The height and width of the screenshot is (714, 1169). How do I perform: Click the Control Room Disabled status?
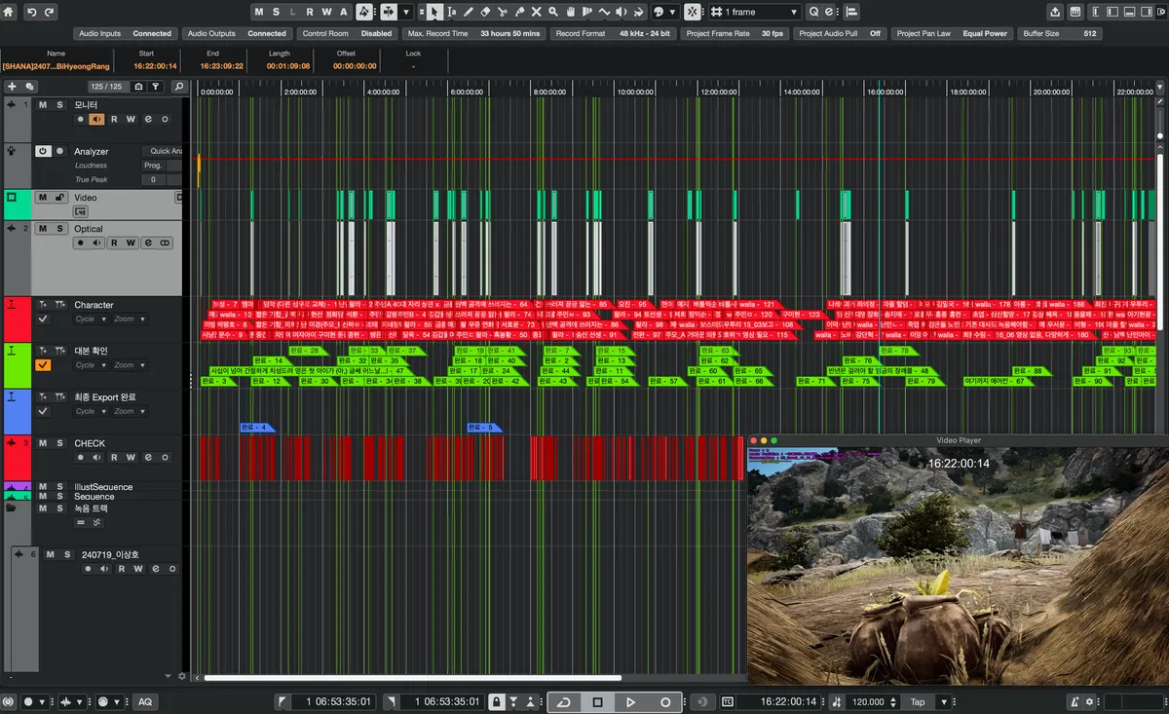(x=347, y=33)
